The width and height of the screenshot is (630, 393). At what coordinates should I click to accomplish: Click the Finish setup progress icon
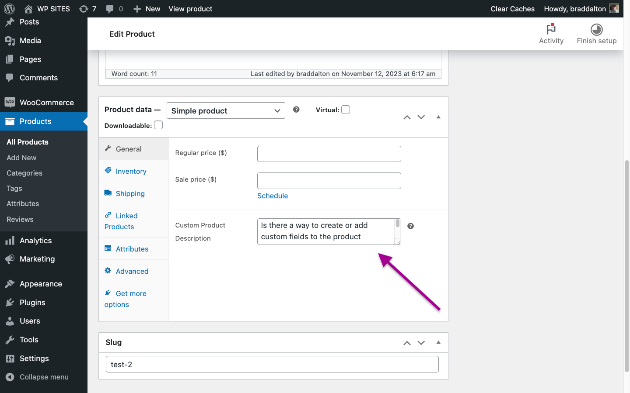pos(596,30)
